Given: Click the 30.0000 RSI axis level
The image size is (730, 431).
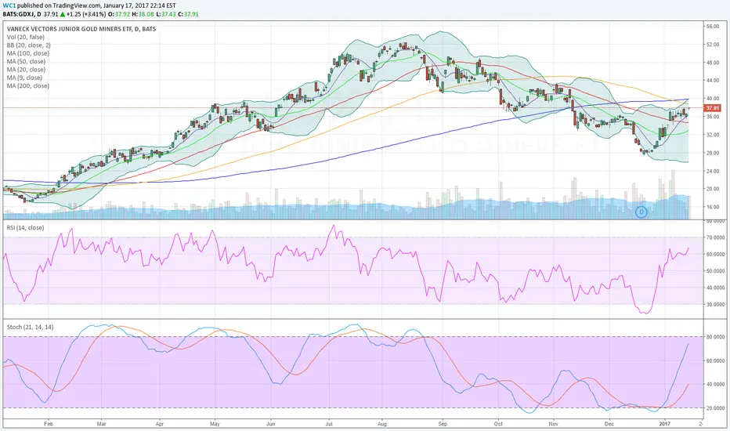Looking at the screenshot, I should 714,305.
